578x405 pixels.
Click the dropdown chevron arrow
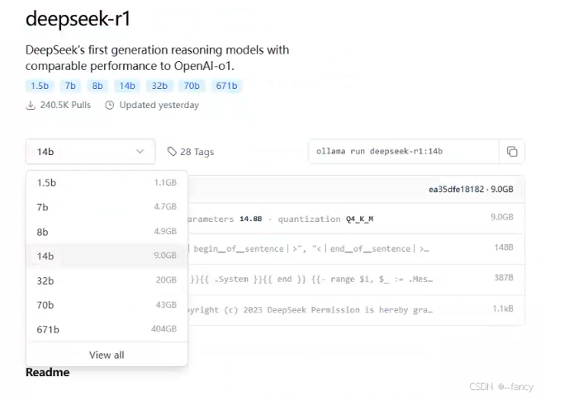(x=140, y=152)
